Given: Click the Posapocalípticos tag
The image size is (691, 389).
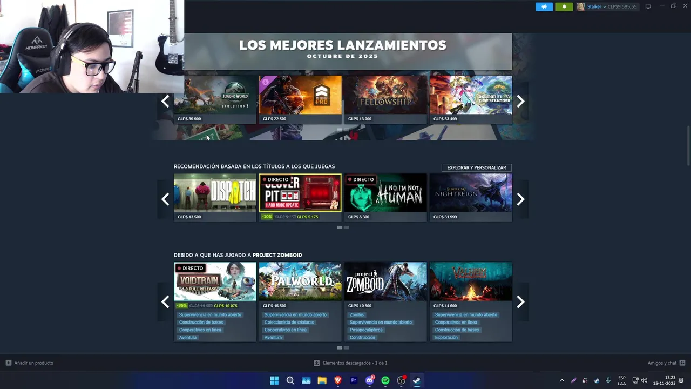Looking at the screenshot, I should (366, 330).
